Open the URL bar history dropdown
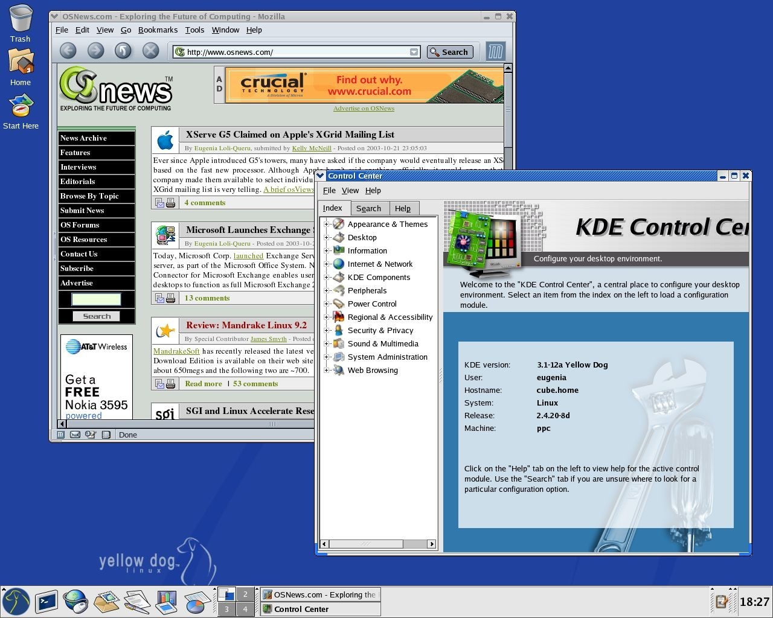 tap(414, 52)
